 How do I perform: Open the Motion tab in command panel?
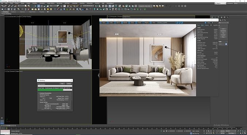[x=221, y=17]
